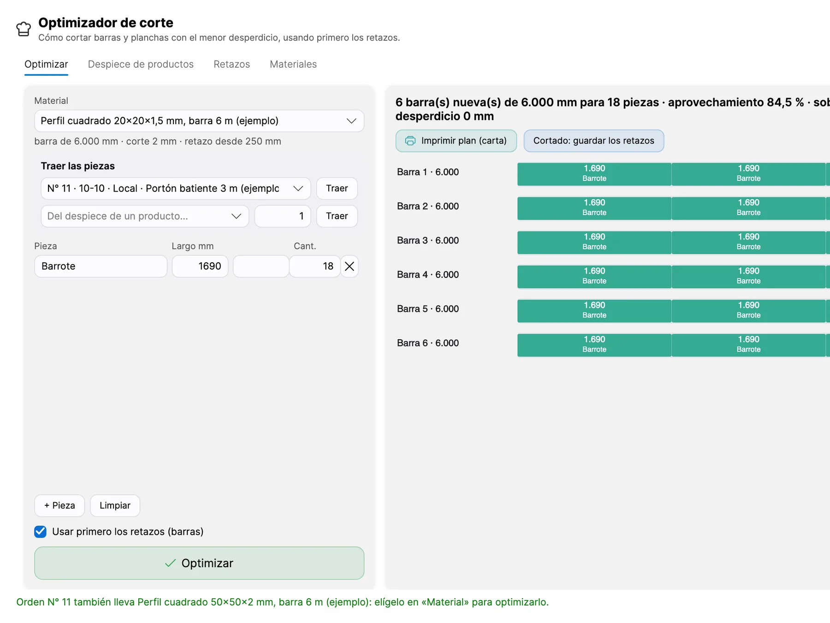Focus the Pieza name field containing Barrote
830x623 pixels.
pyautogui.click(x=101, y=266)
